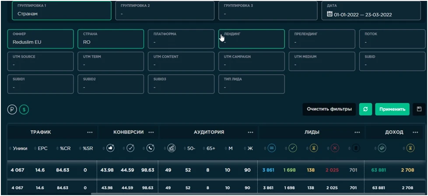Image resolution: width=428 pixels, height=196 pixels.
Task: Sort by pending income hourglass icon
Action: (410, 148)
